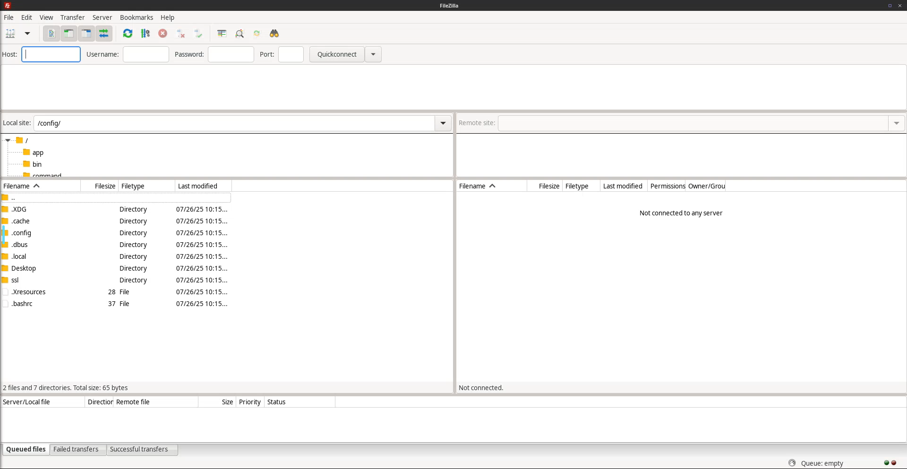
Task: Open the Quickconnect history dropdown
Action: pyautogui.click(x=373, y=54)
